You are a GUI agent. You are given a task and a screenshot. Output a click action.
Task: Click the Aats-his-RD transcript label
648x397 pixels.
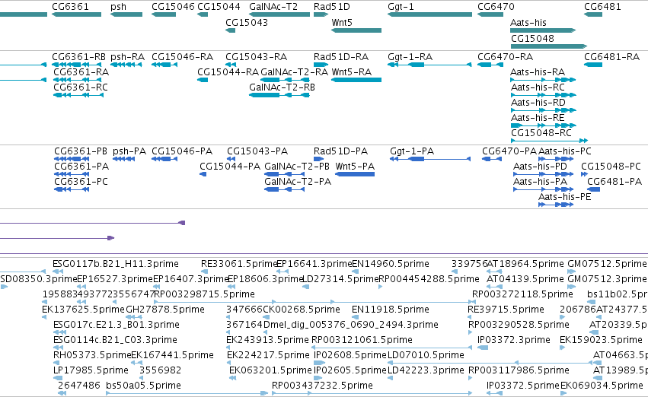point(538,103)
